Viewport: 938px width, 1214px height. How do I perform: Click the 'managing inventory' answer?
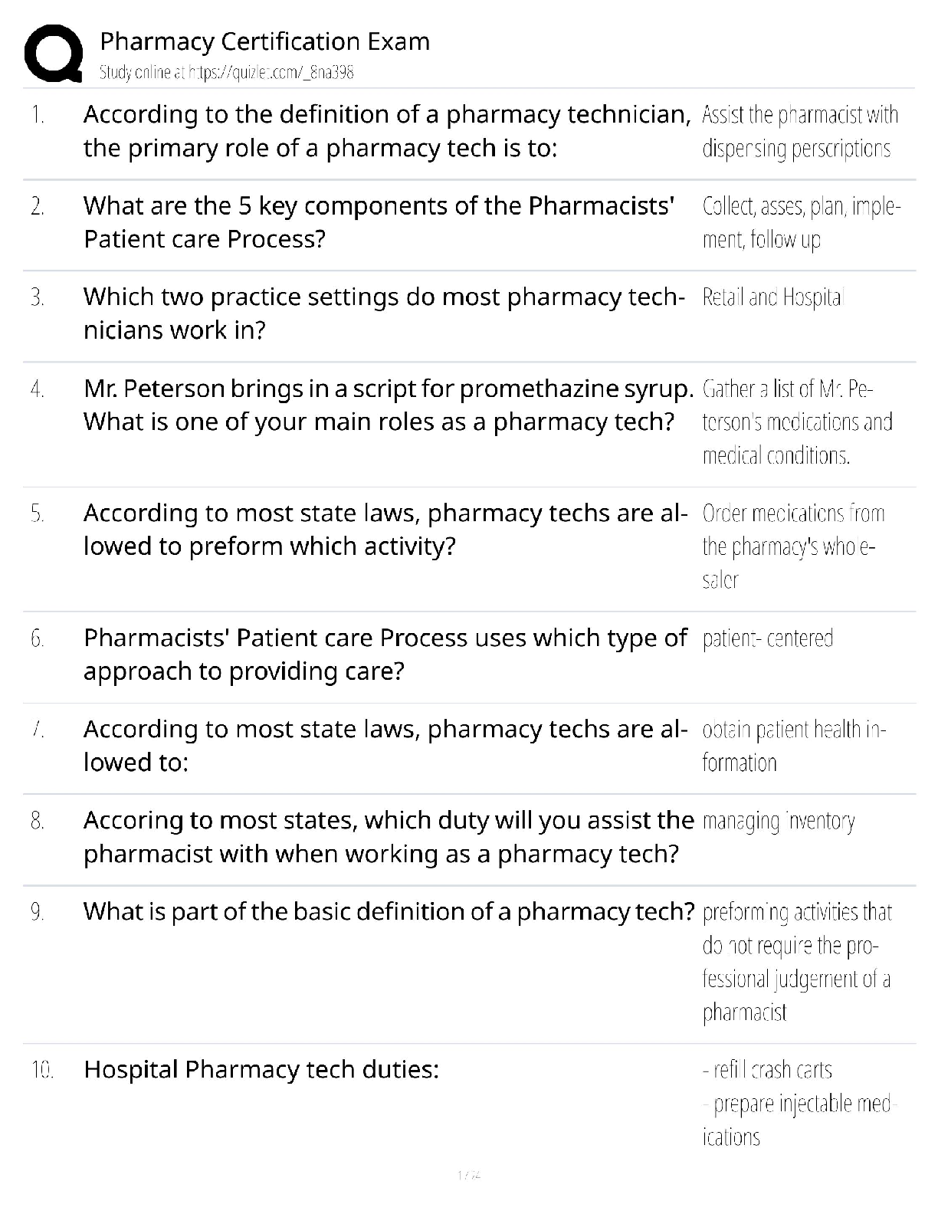click(x=778, y=822)
